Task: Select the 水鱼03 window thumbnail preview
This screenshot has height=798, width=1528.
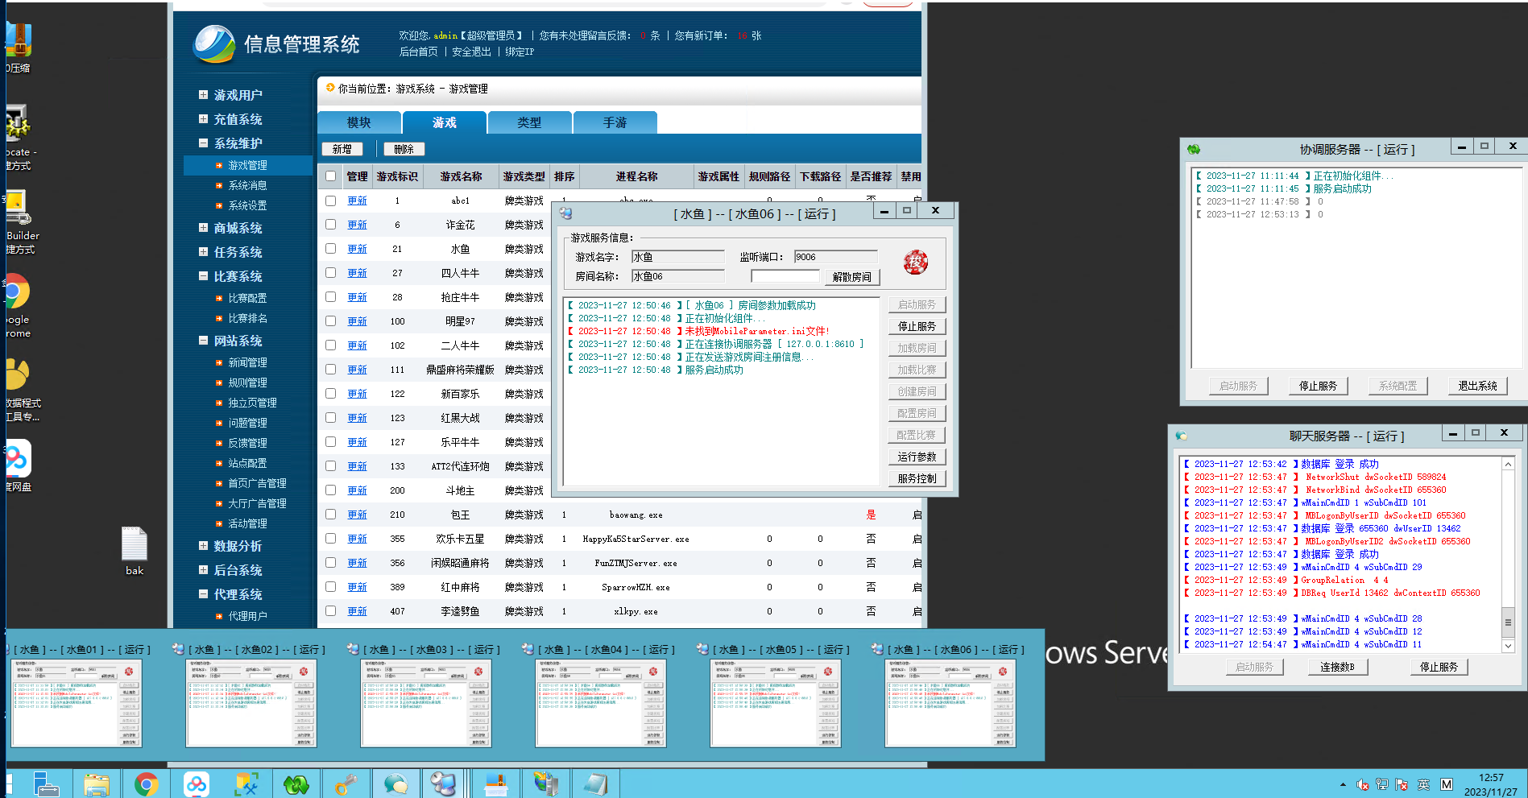Action: point(426,702)
